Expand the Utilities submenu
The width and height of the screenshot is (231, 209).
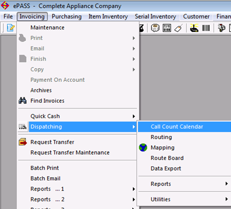(x=227, y=199)
